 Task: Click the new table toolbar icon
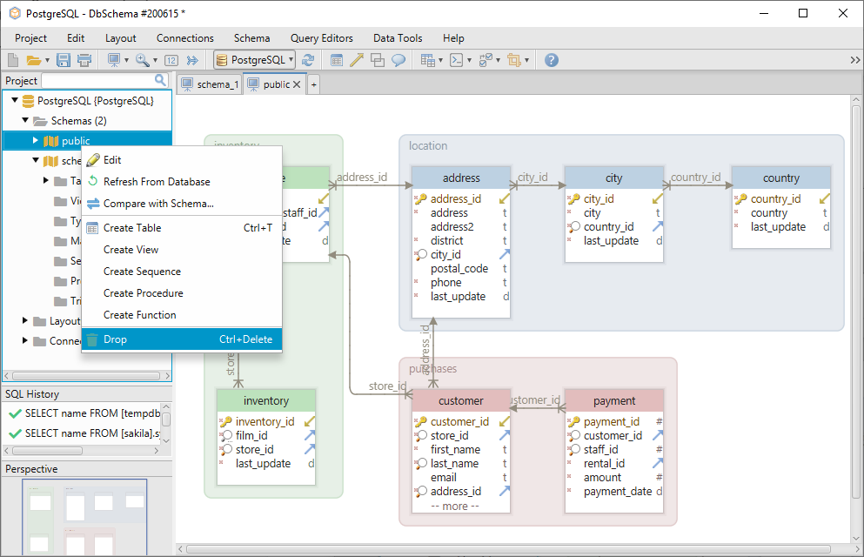pyautogui.click(x=337, y=60)
